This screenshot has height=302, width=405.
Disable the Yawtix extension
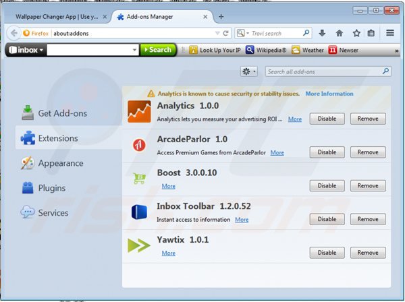click(x=327, y=253)
